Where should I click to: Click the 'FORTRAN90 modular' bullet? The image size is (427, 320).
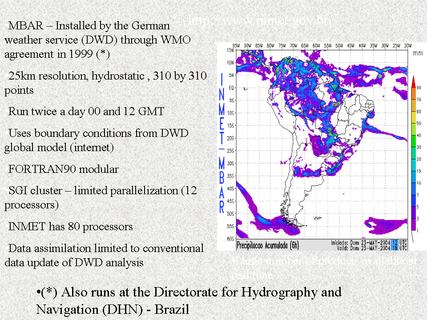tap(64, 169)
